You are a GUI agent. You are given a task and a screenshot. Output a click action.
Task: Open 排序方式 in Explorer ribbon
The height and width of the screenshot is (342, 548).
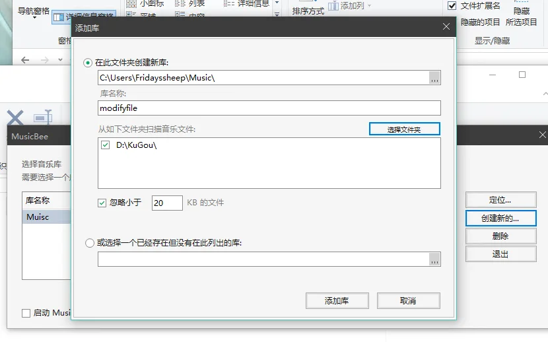[x=308, y=9]
